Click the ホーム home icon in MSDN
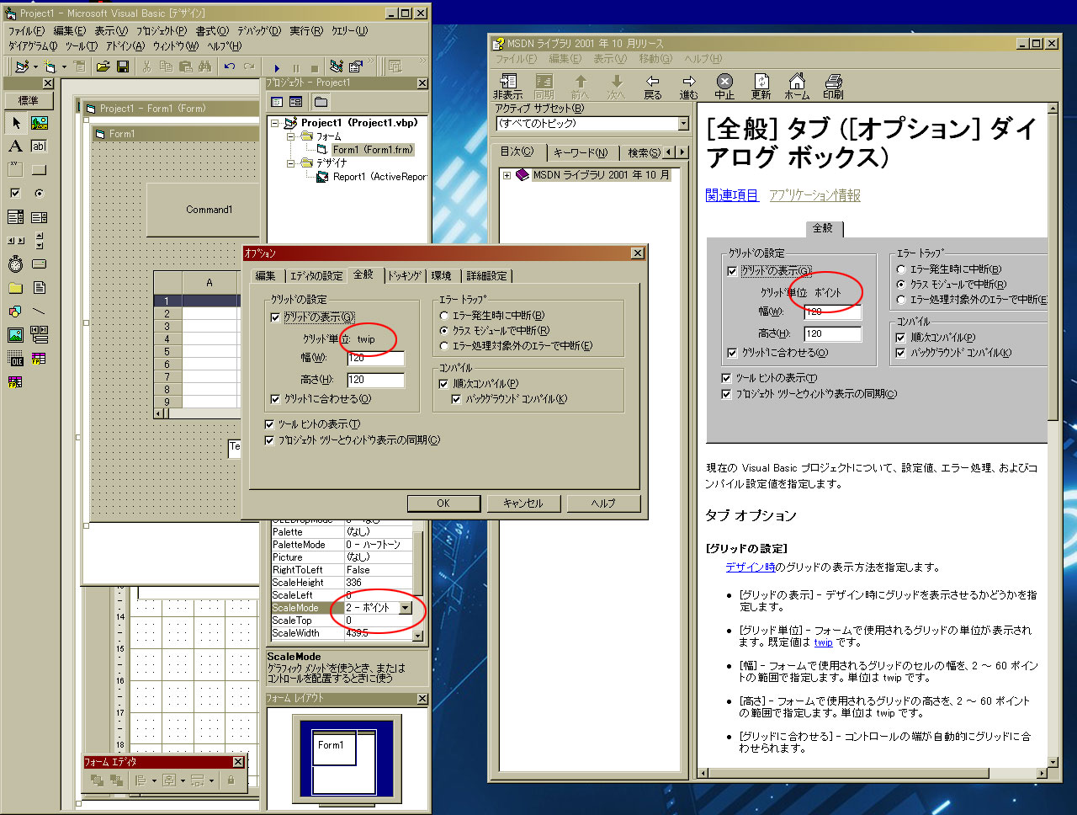The image size is (1077, 815). point(797,87)
